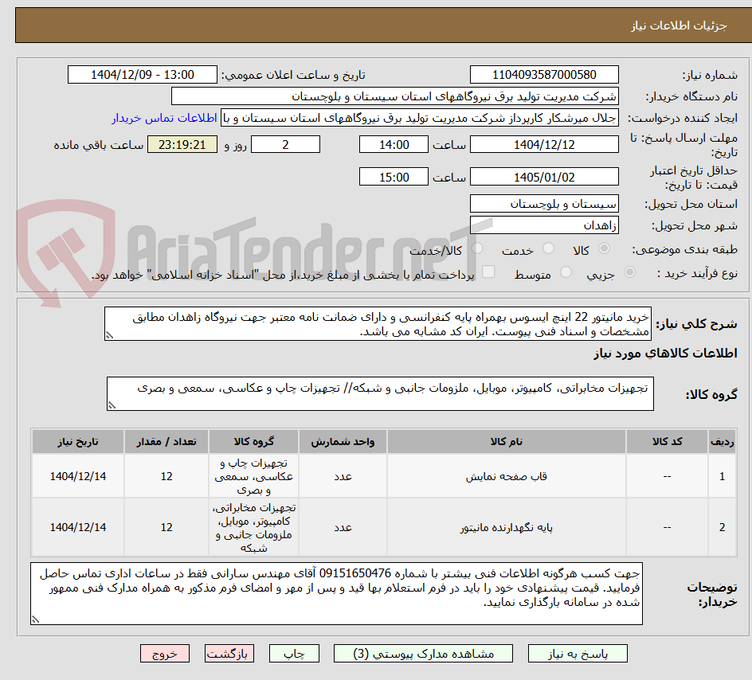
Task: Click the توضیحات خریدار notes textarea
Action: (x=336, y=593)
